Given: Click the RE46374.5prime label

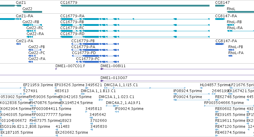Looking at the screenshot, I should point(230,133).
